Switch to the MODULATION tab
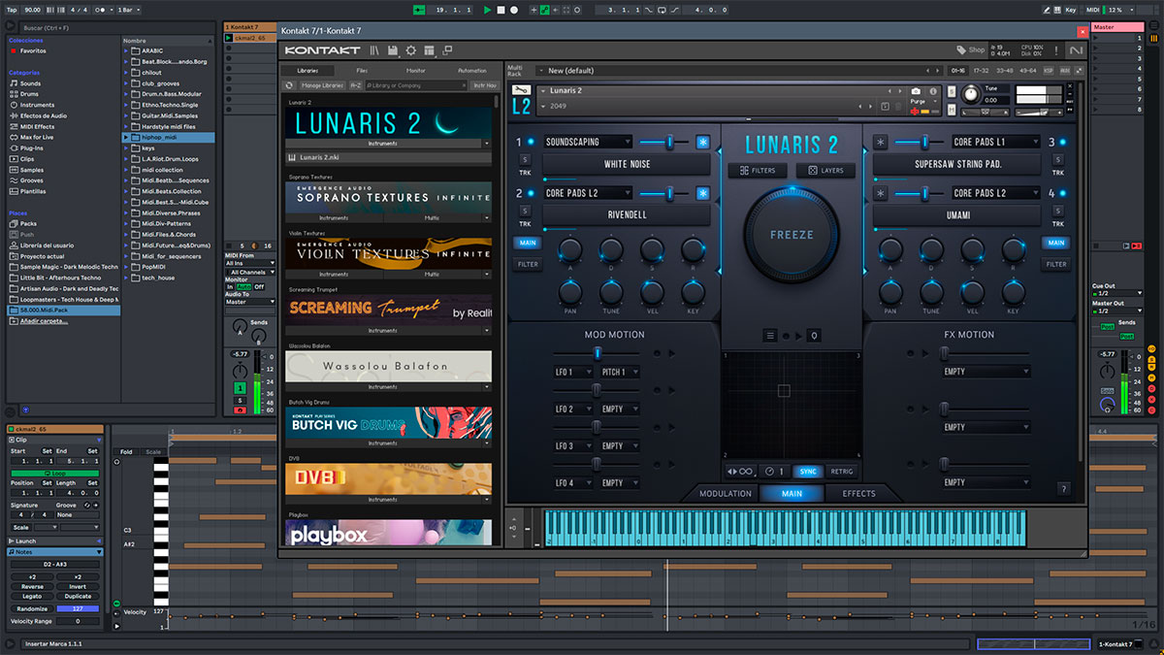 (x=726, y=493)
